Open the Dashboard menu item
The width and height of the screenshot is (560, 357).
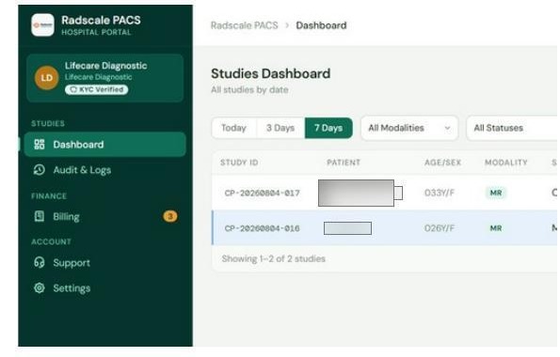click(x=105, y=144)
